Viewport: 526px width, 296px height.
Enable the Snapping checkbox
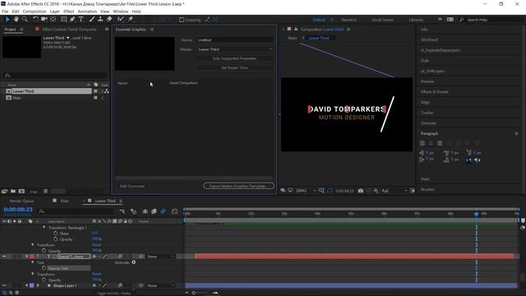(182, 20)
